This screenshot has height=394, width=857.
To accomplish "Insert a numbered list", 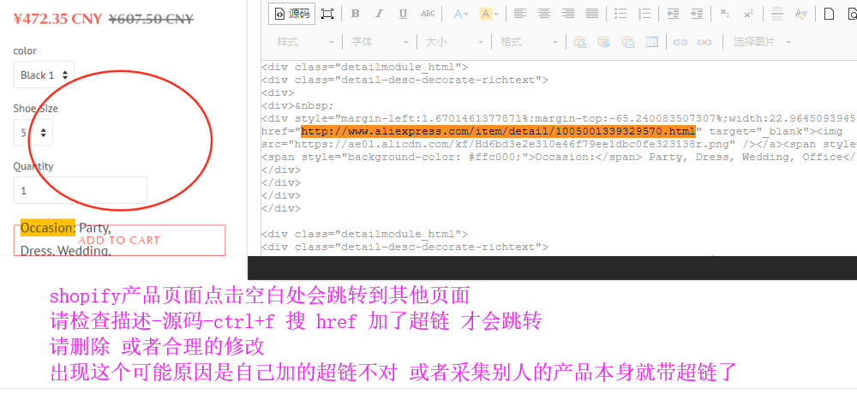I will click(x=644, y=14).
